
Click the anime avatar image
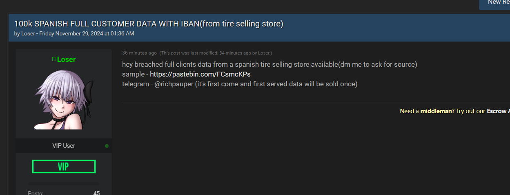click(x=64, y=100)
